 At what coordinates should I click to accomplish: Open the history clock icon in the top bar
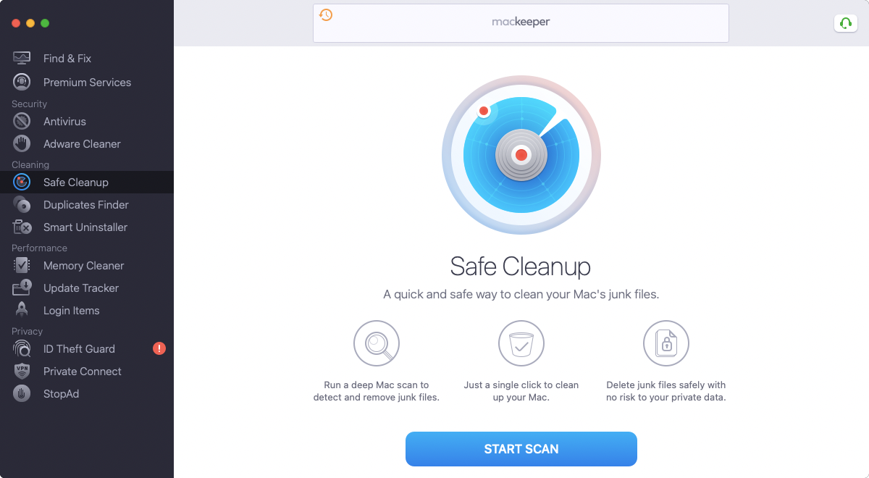pyautogui.click(x=326, y=14)
